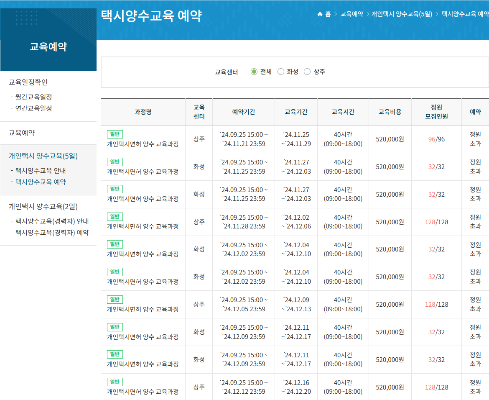Click the 교육센터 column header
The width and height of the screenshot is (489, 400).
[199, 112]
